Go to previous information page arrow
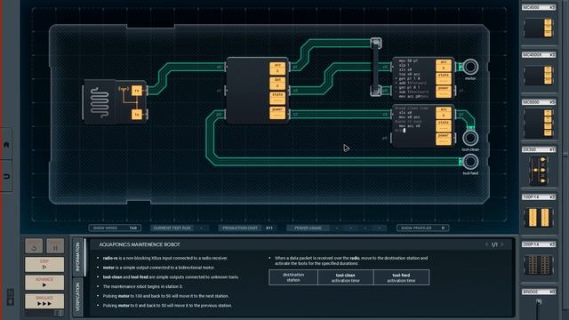Viewport: 569px width, 320px height. click(x=486, y=245)
